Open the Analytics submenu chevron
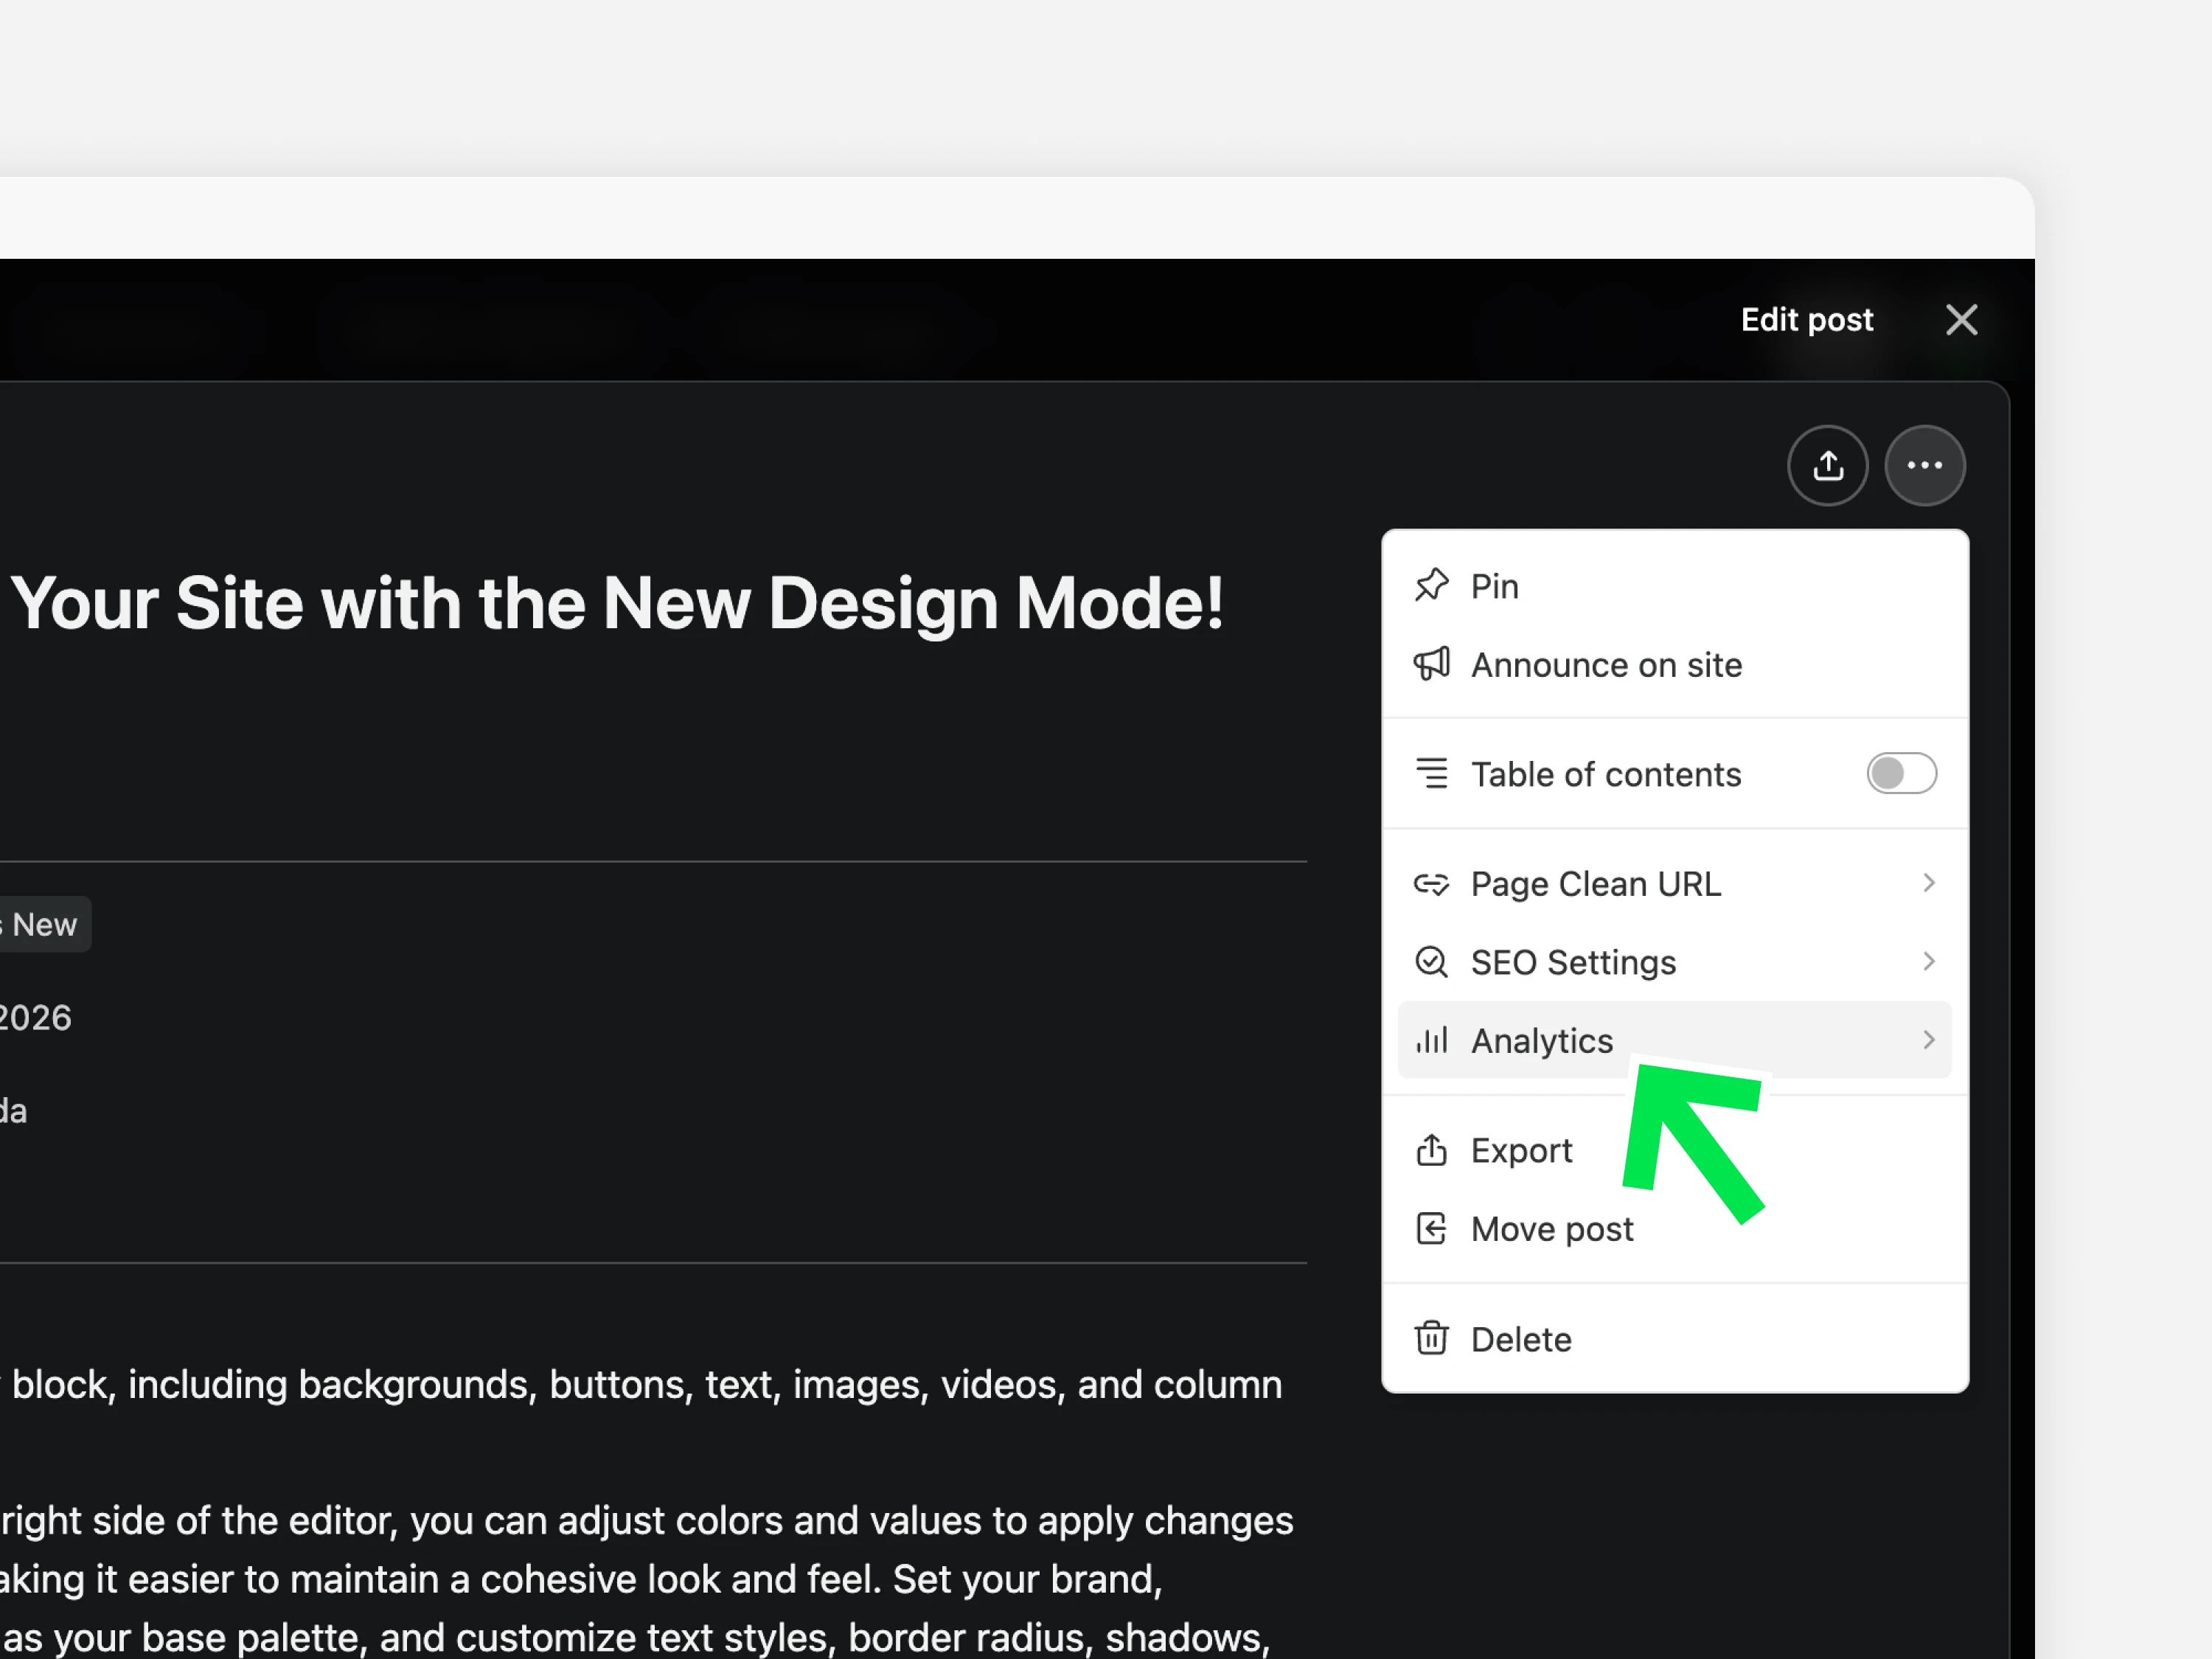The width and height of the screenshot is (2212, 1659). (x=1928, y=1041)
